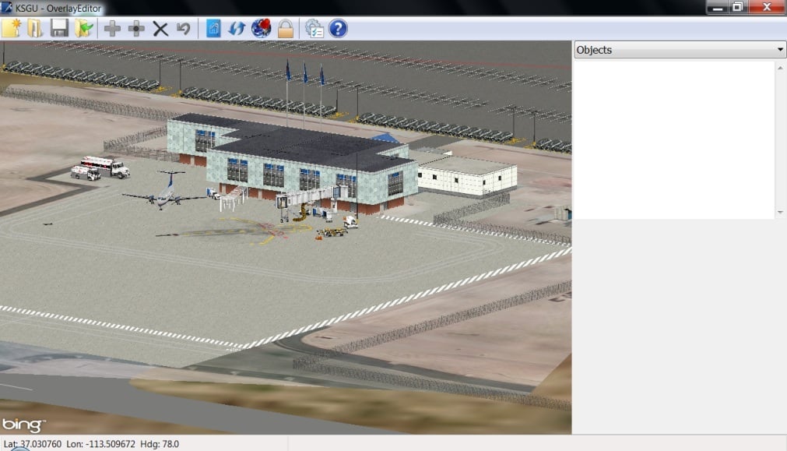Click the OverlayEditor app icon in title bar
This screenshot has width=787, height=451.
6,8
